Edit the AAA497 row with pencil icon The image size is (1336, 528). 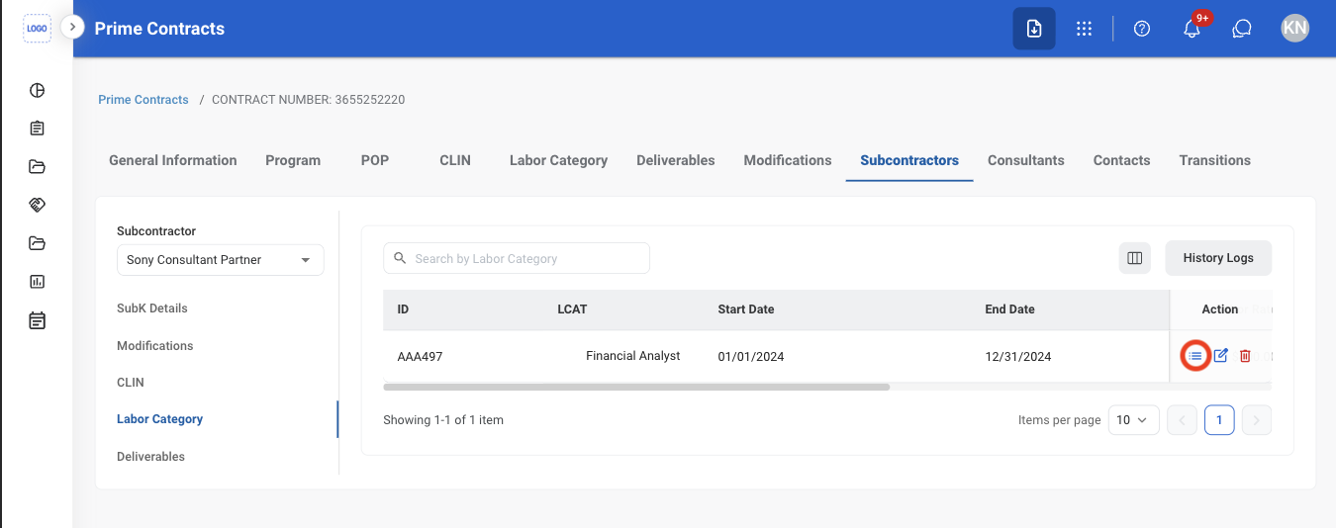[1220, 356]
